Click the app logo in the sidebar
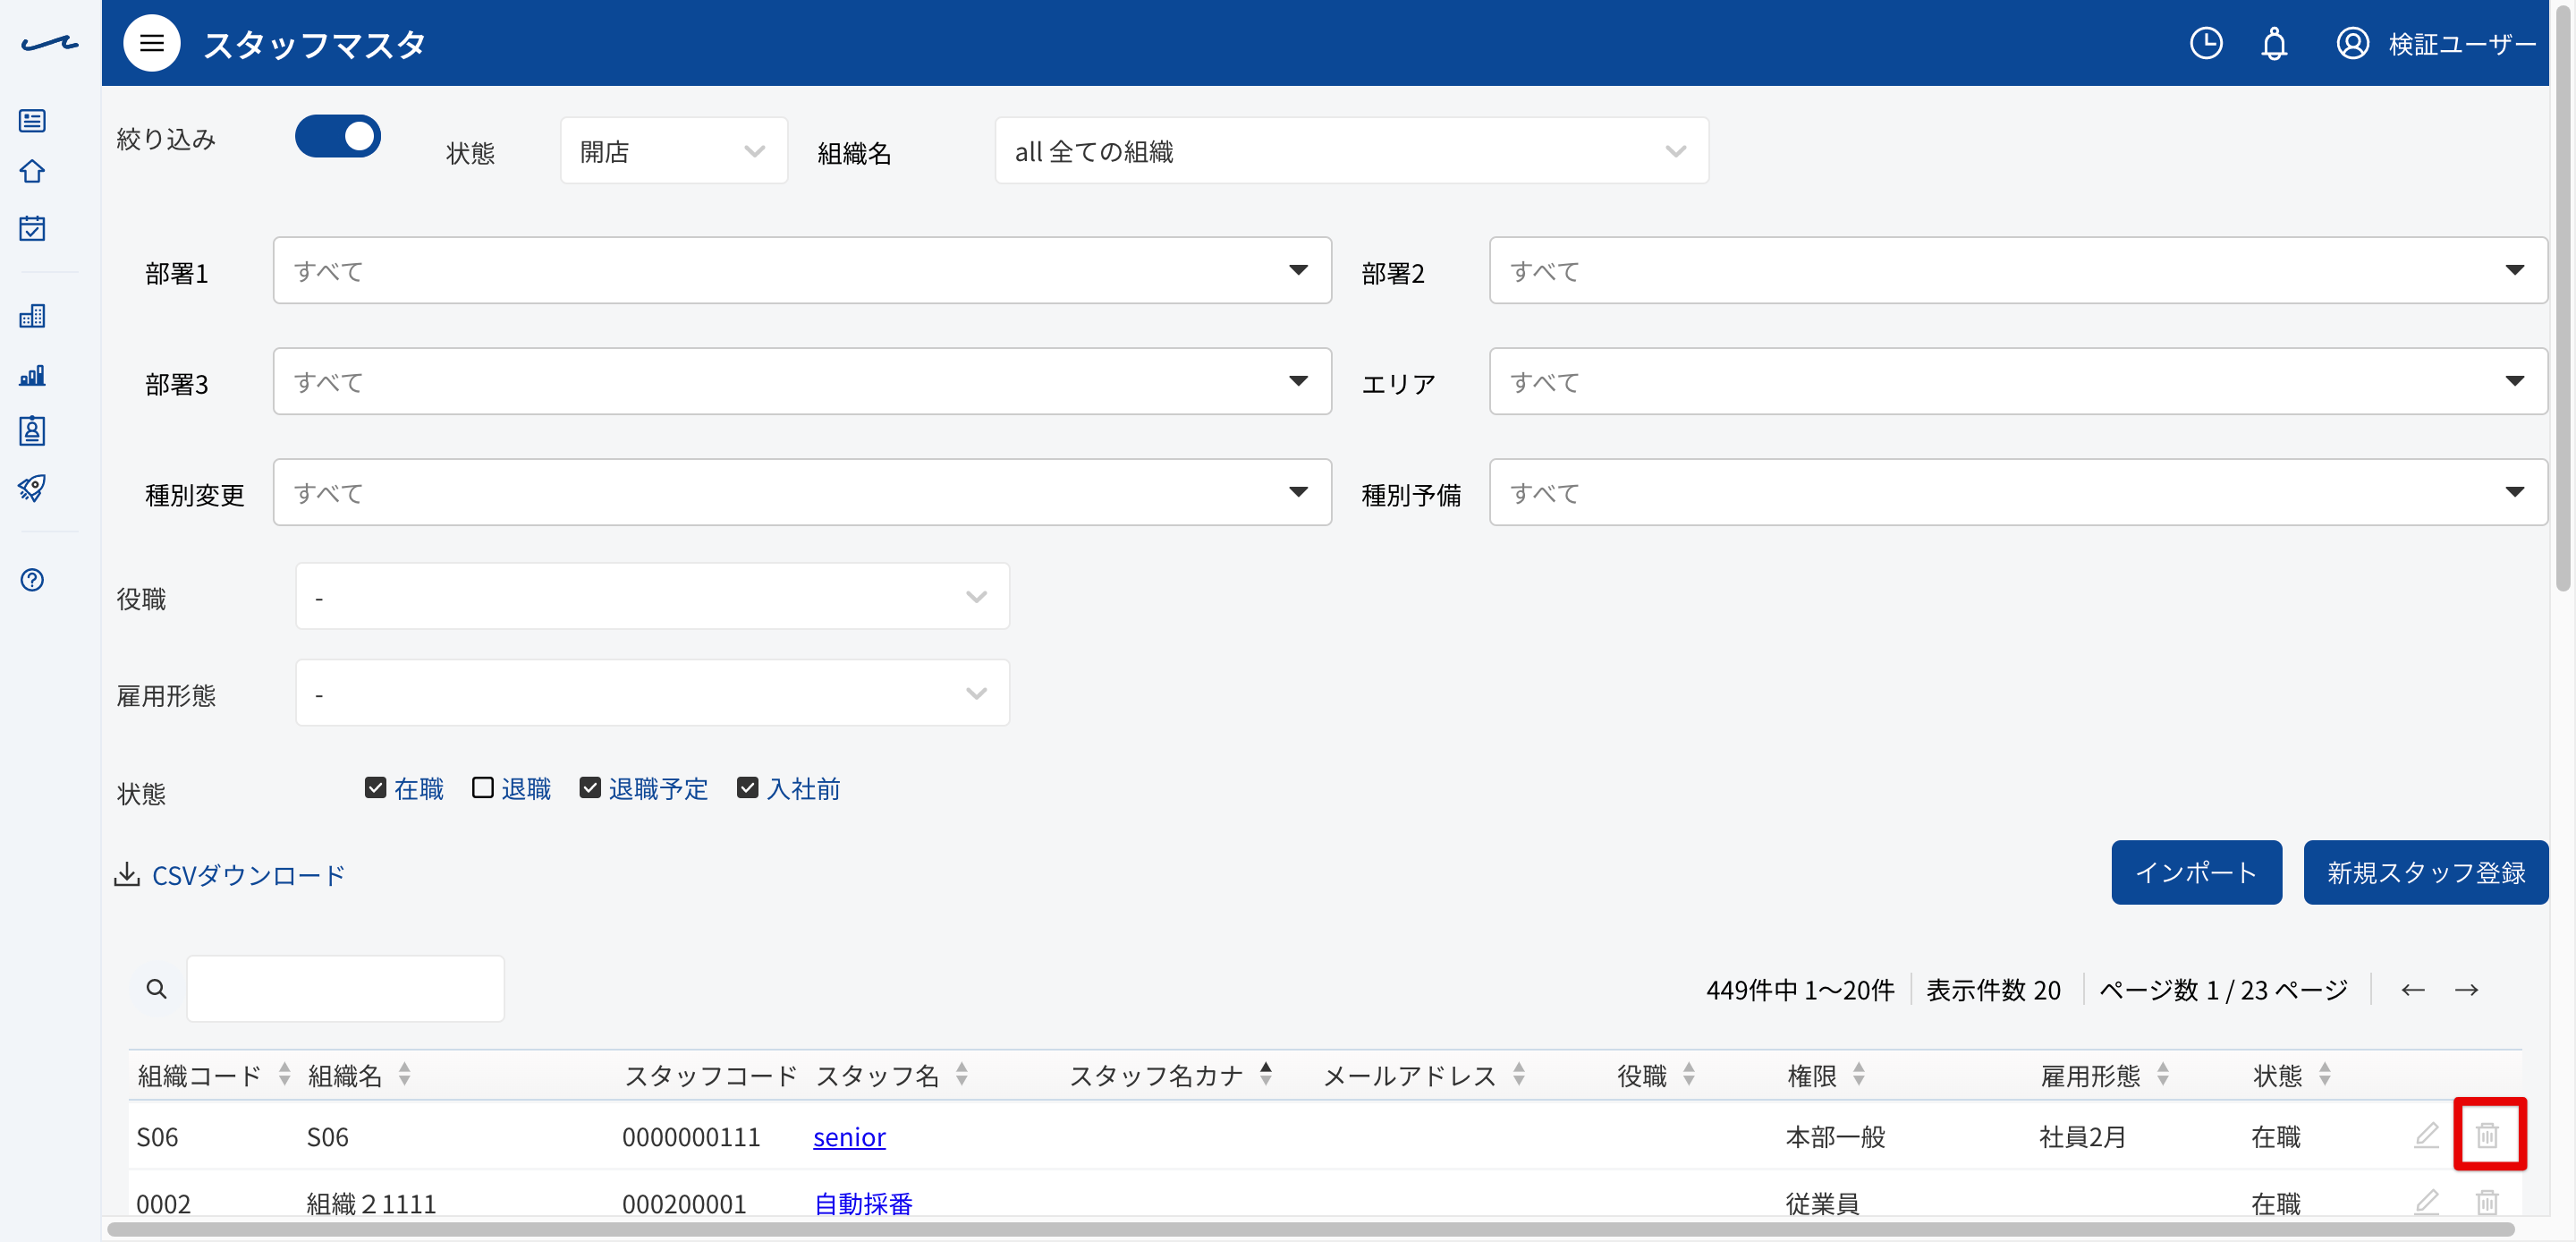Screen dimensions: 2576x1242 49,43
